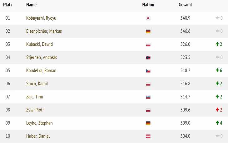228x143 pixels.
Task: Click the red down arrow for Zyla
Action: tap(217, 110)
